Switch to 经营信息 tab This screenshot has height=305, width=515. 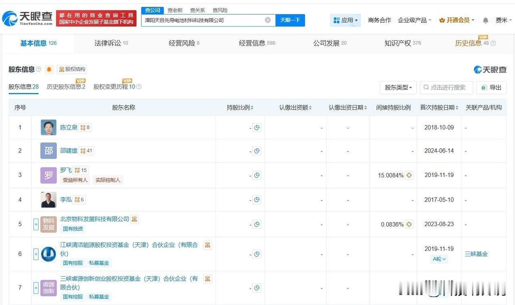[257, 43]
